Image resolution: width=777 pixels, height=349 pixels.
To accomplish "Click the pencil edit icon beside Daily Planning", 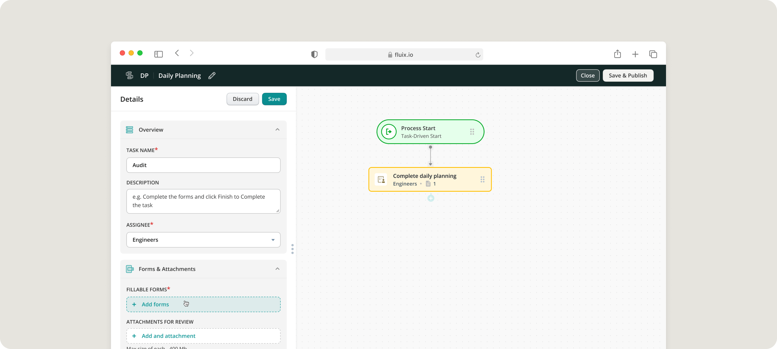I will tap(212, 76).
